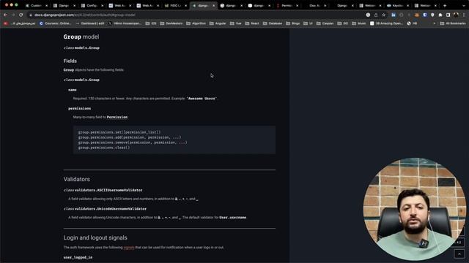Reload the Django docs page
This screenshot has height=263, width=469.
21,15
